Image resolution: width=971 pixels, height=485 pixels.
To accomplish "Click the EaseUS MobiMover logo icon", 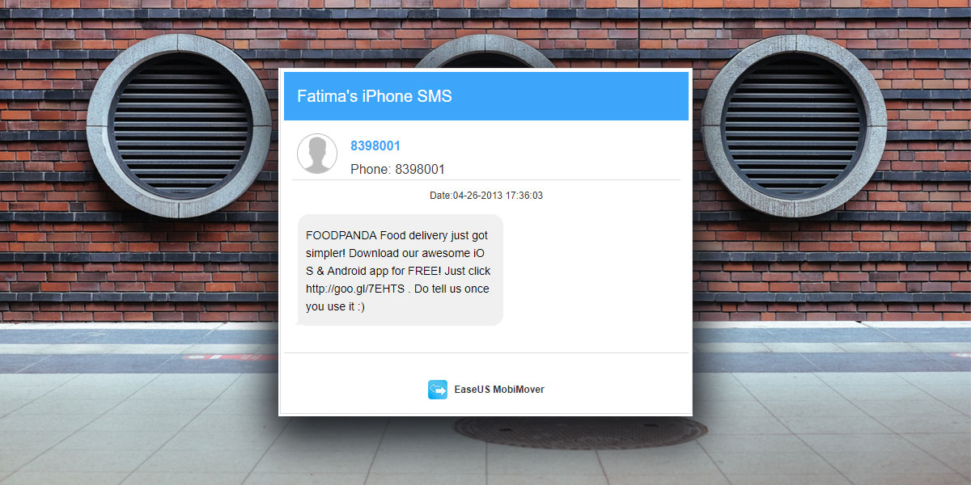I will click(437, 390).
